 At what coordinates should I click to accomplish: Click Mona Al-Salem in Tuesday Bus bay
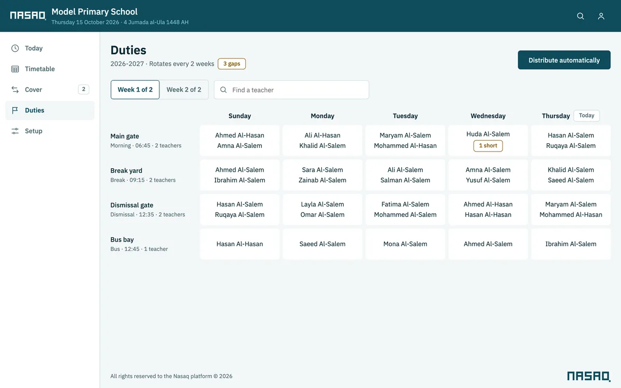[x=405, y=244]
